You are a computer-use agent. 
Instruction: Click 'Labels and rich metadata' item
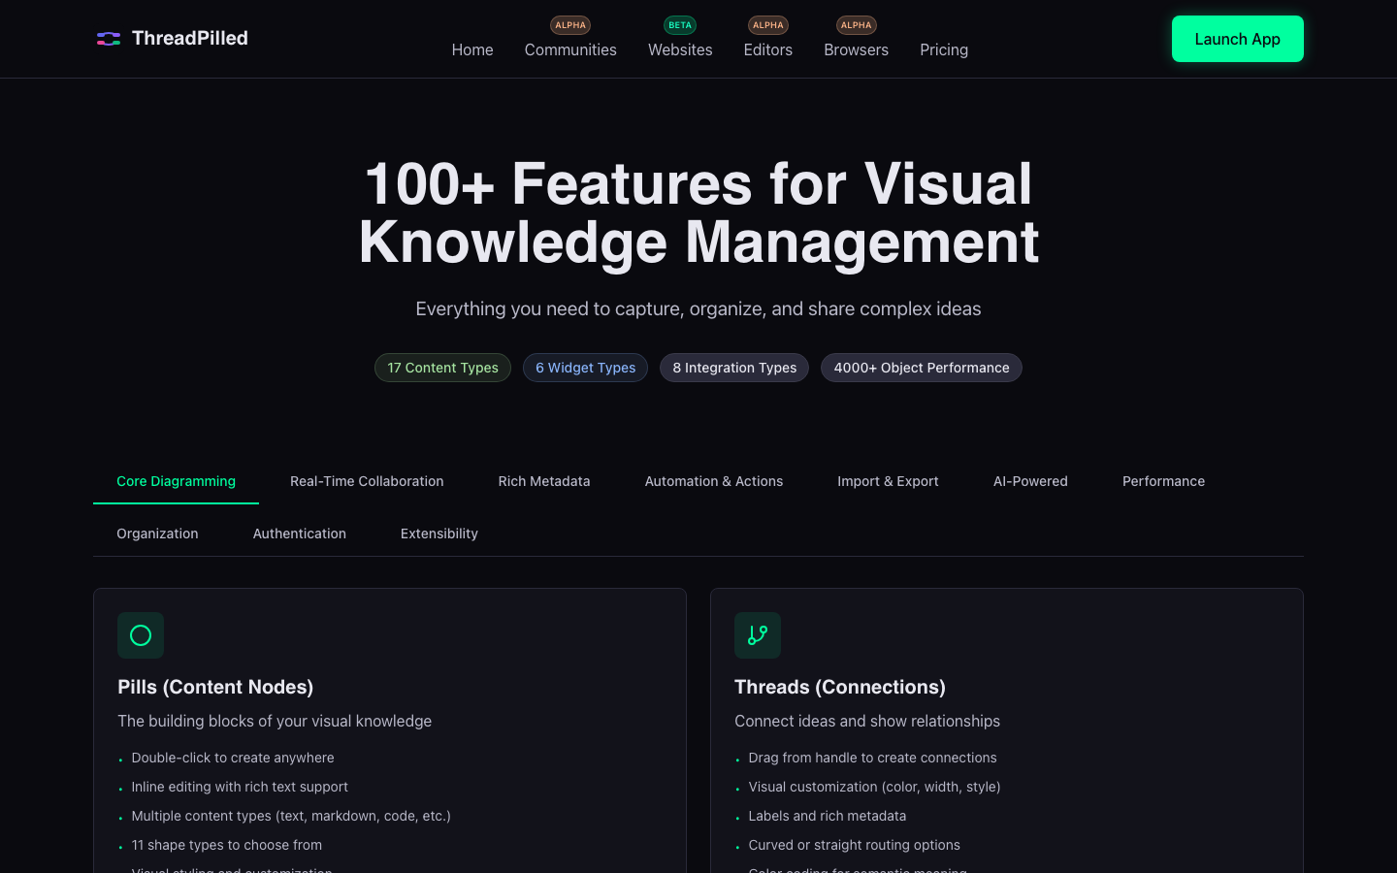pos(828,816)
